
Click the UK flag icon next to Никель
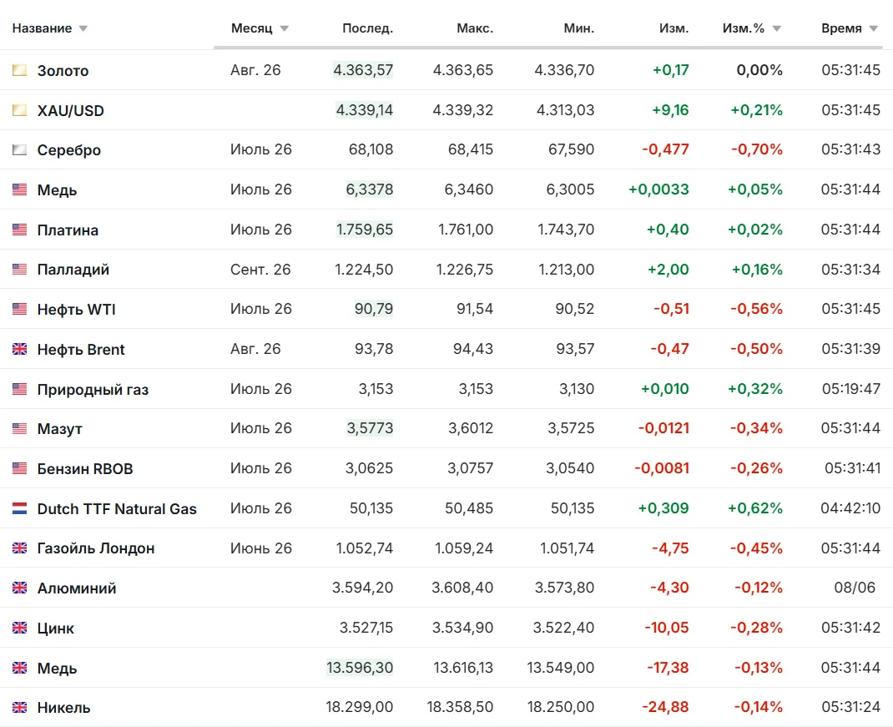(x=19, y=707)
